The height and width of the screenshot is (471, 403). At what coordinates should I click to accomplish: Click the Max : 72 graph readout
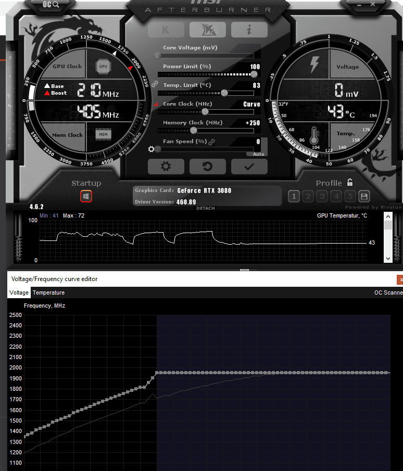pyautogui.click(x=73, y=215)
